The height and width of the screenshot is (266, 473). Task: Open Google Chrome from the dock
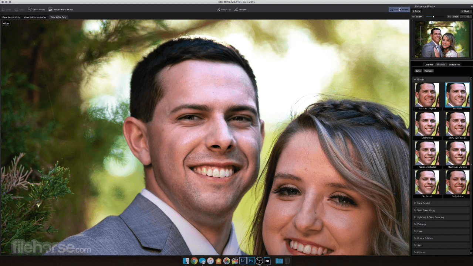click(x=194, y=261)
